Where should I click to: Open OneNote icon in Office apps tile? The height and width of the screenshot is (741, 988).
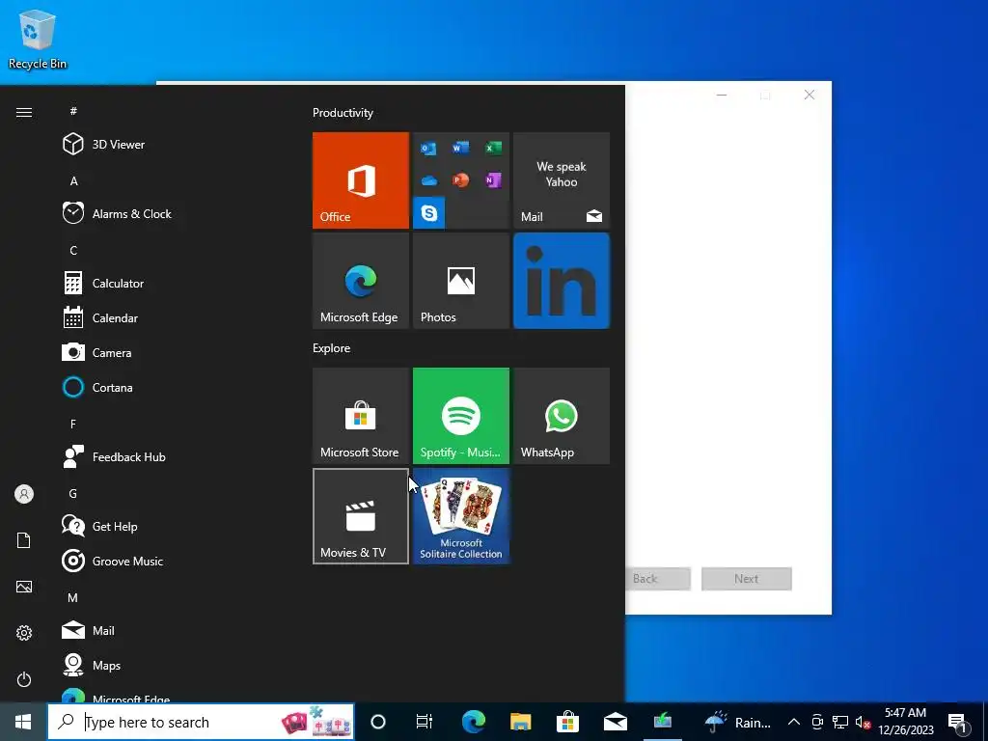pyautogui.click(x=493, y=180)
